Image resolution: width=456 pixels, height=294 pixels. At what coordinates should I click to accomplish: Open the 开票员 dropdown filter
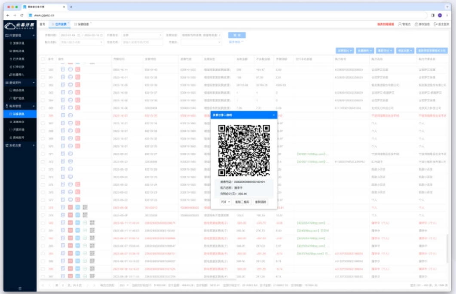coord(201,42)
